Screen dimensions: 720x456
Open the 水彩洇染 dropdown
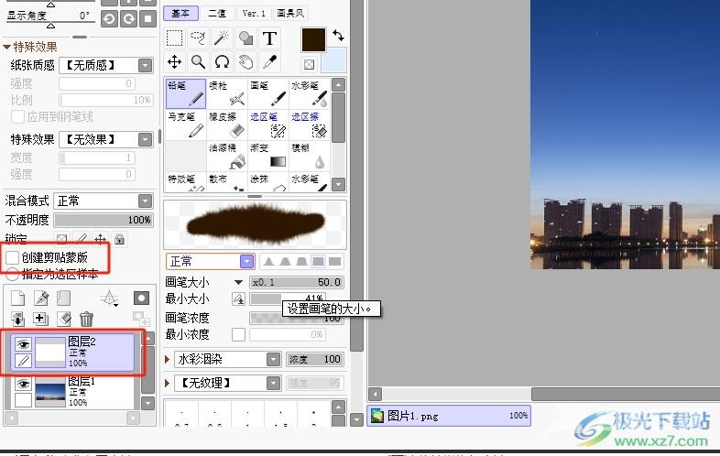click(273, 359)
